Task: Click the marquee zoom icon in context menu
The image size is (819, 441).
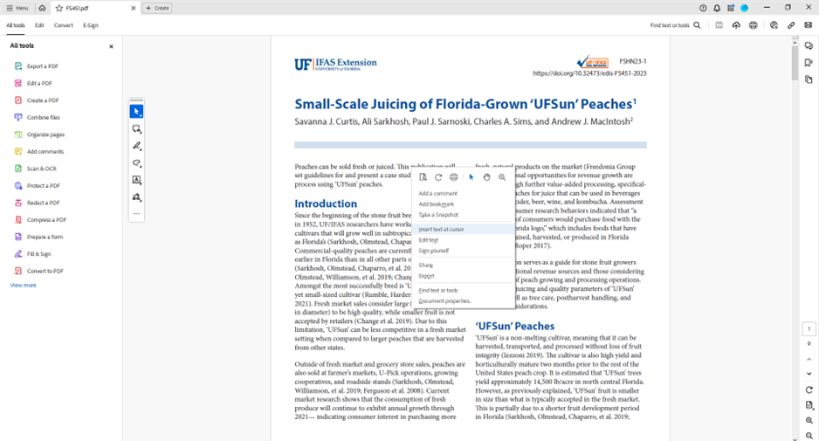Action: 502,177
